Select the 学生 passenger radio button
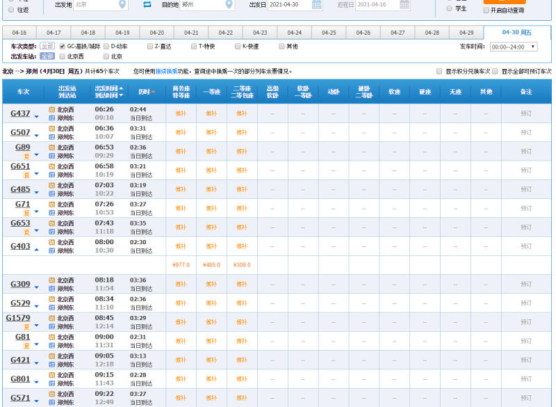 [x=449, y=8]
